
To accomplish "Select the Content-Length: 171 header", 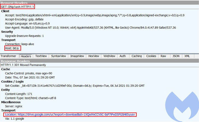I will point(19,94).
